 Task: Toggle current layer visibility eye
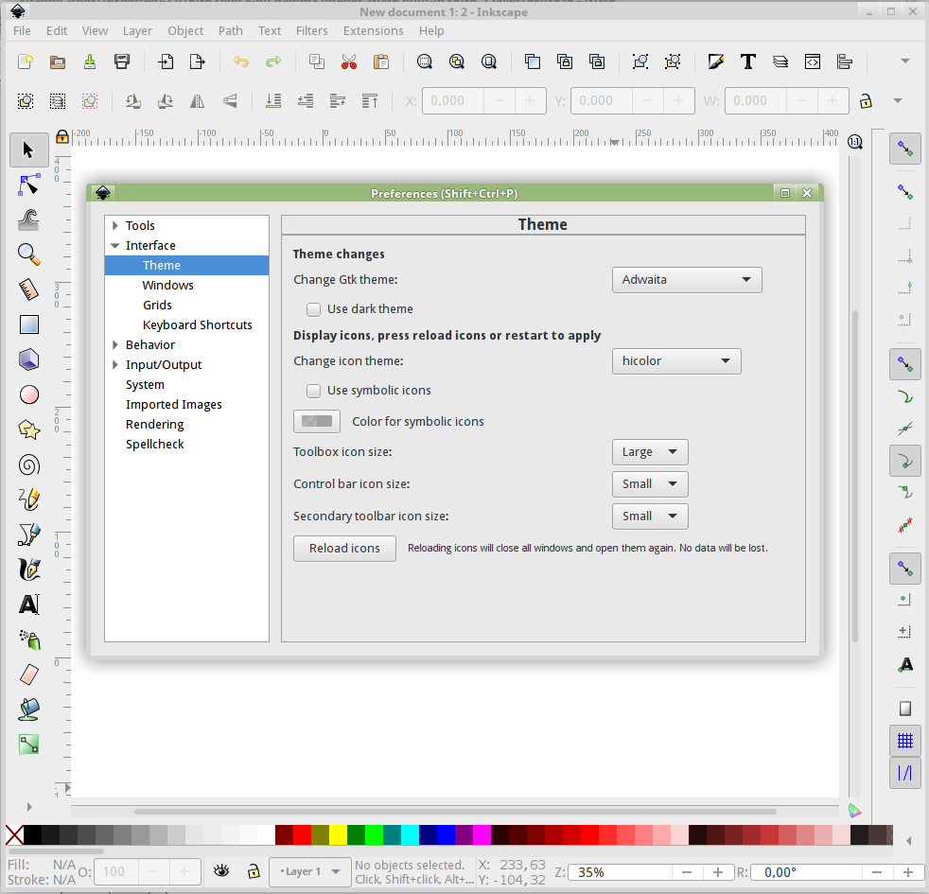pos(221,871)
